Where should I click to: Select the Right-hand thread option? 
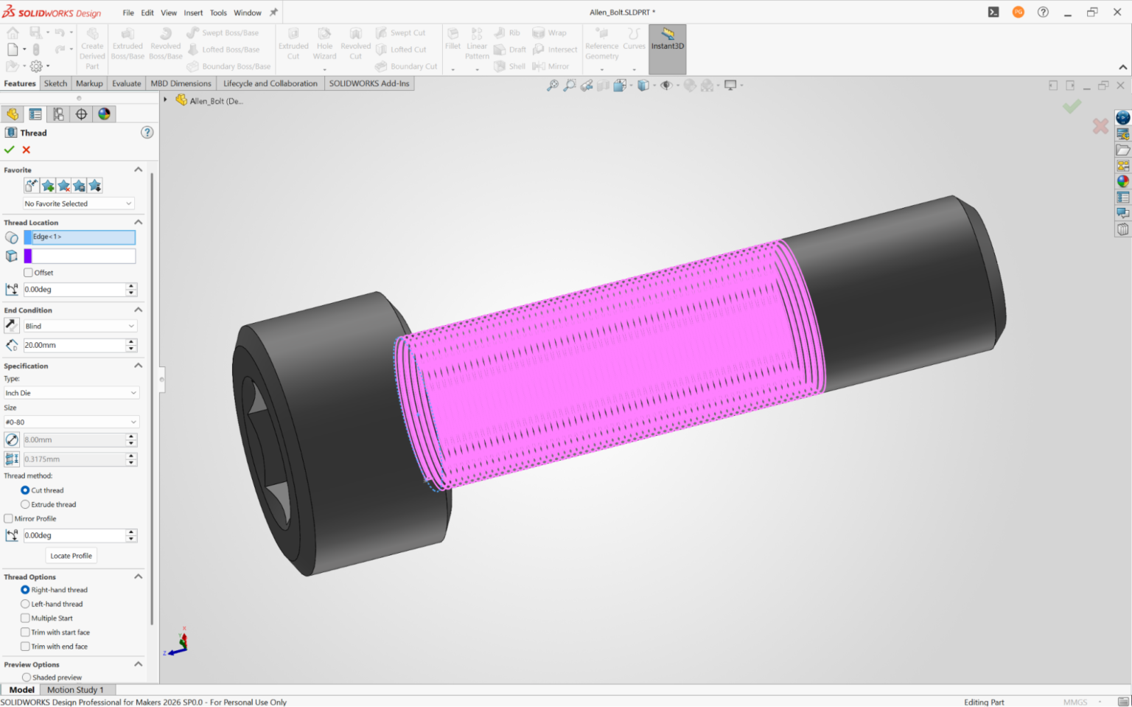25,590
